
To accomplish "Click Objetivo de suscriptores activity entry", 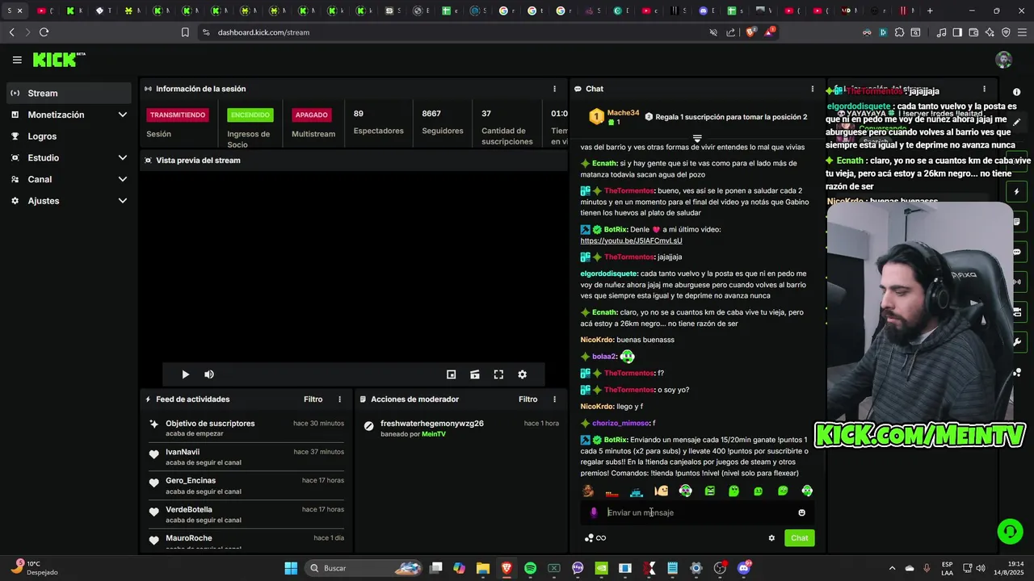I will pyautogui.click(x=210, y=424).
